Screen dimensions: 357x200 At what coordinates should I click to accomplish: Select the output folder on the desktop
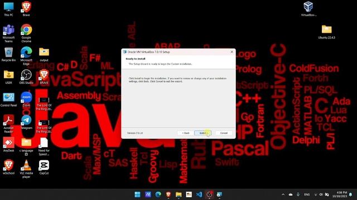pyautogui.click(x=44, y=54)
